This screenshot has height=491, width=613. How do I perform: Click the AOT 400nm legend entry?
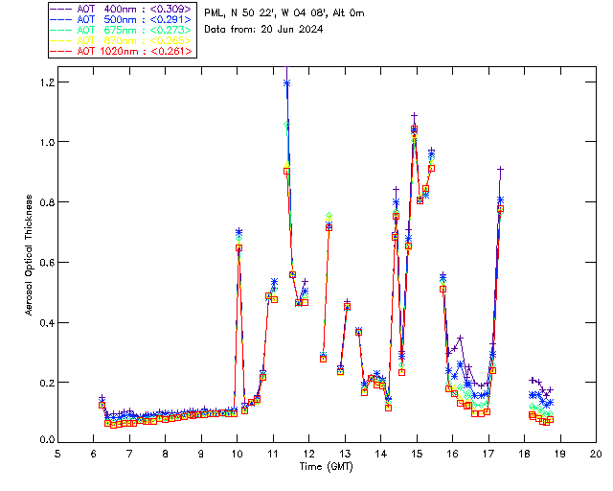(x=122, y=9)
